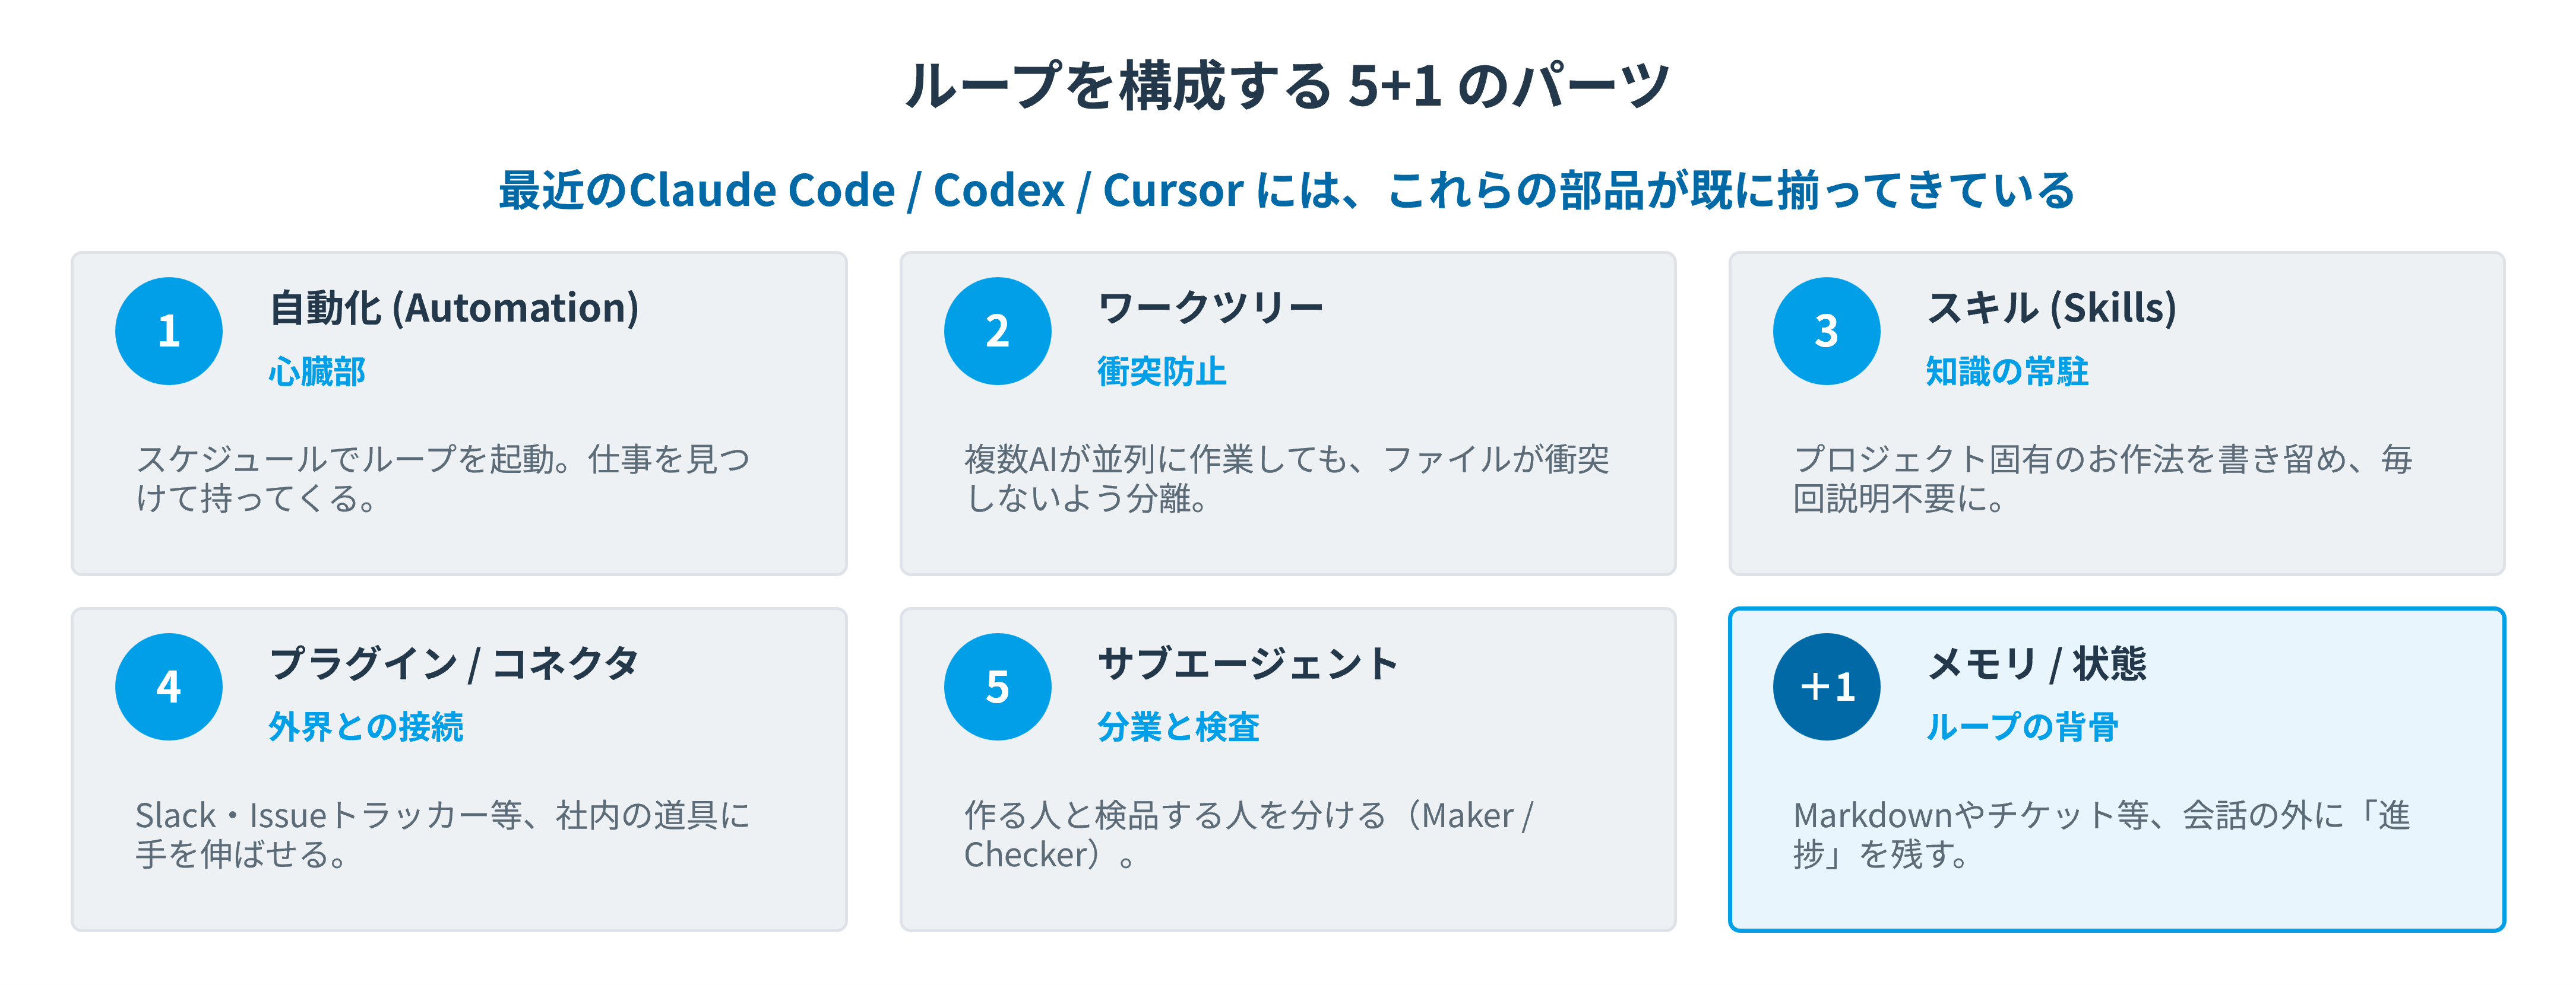The width and height of the screenshot is (2576, 985).
Task: Click the スキル (Skills) card heading
Action: tap(2052, 308)
